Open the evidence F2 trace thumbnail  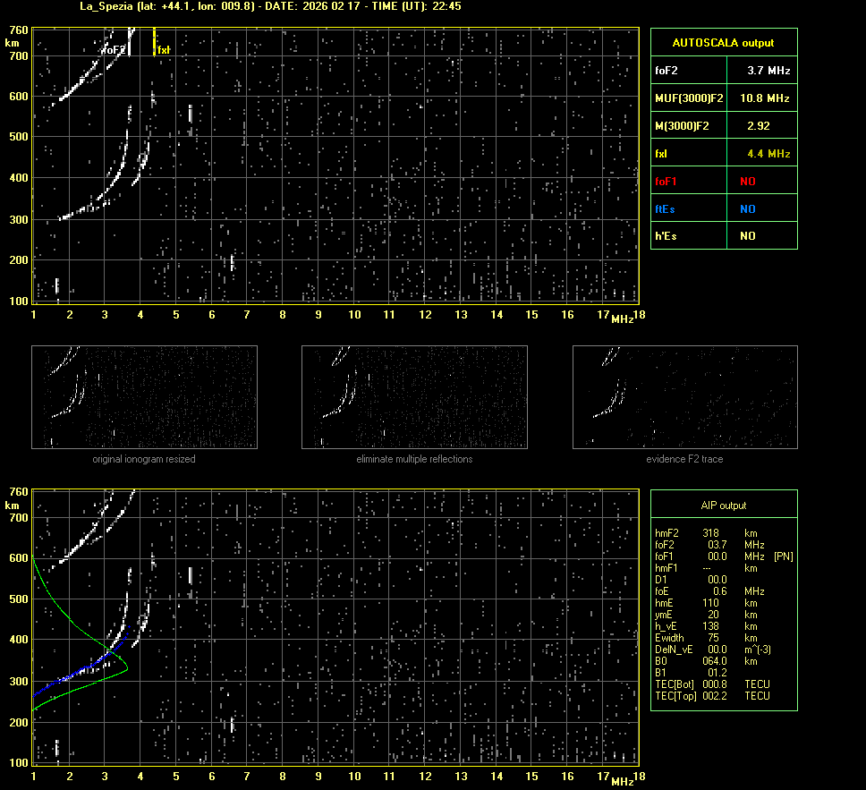[x=684, y=397]
